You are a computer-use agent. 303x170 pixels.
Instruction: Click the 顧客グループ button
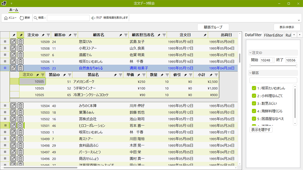(213, 27)
